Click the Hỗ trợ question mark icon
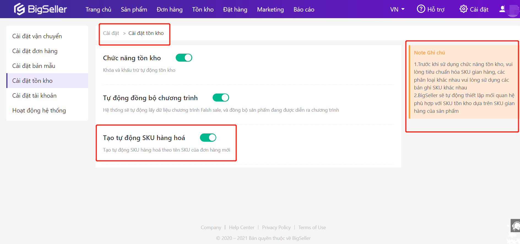 tap(421, 9)
